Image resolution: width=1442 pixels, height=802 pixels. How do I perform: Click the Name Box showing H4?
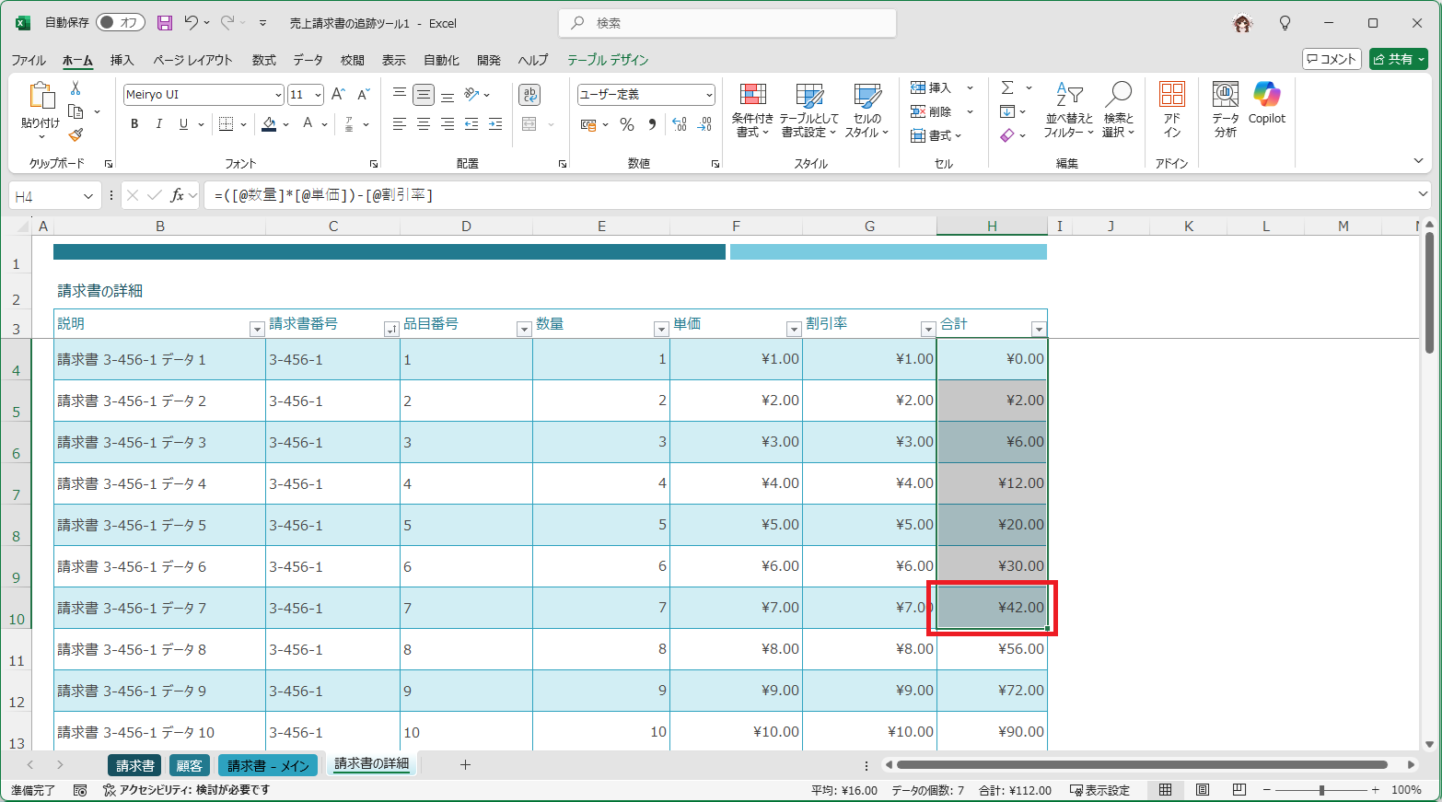pyautogui.click(x=53, y=195)
